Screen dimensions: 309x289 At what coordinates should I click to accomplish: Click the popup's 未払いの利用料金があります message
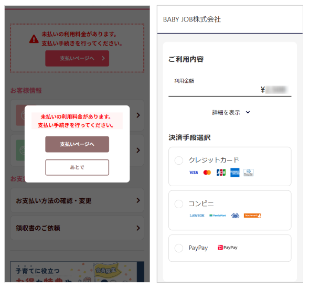(77, 121)
